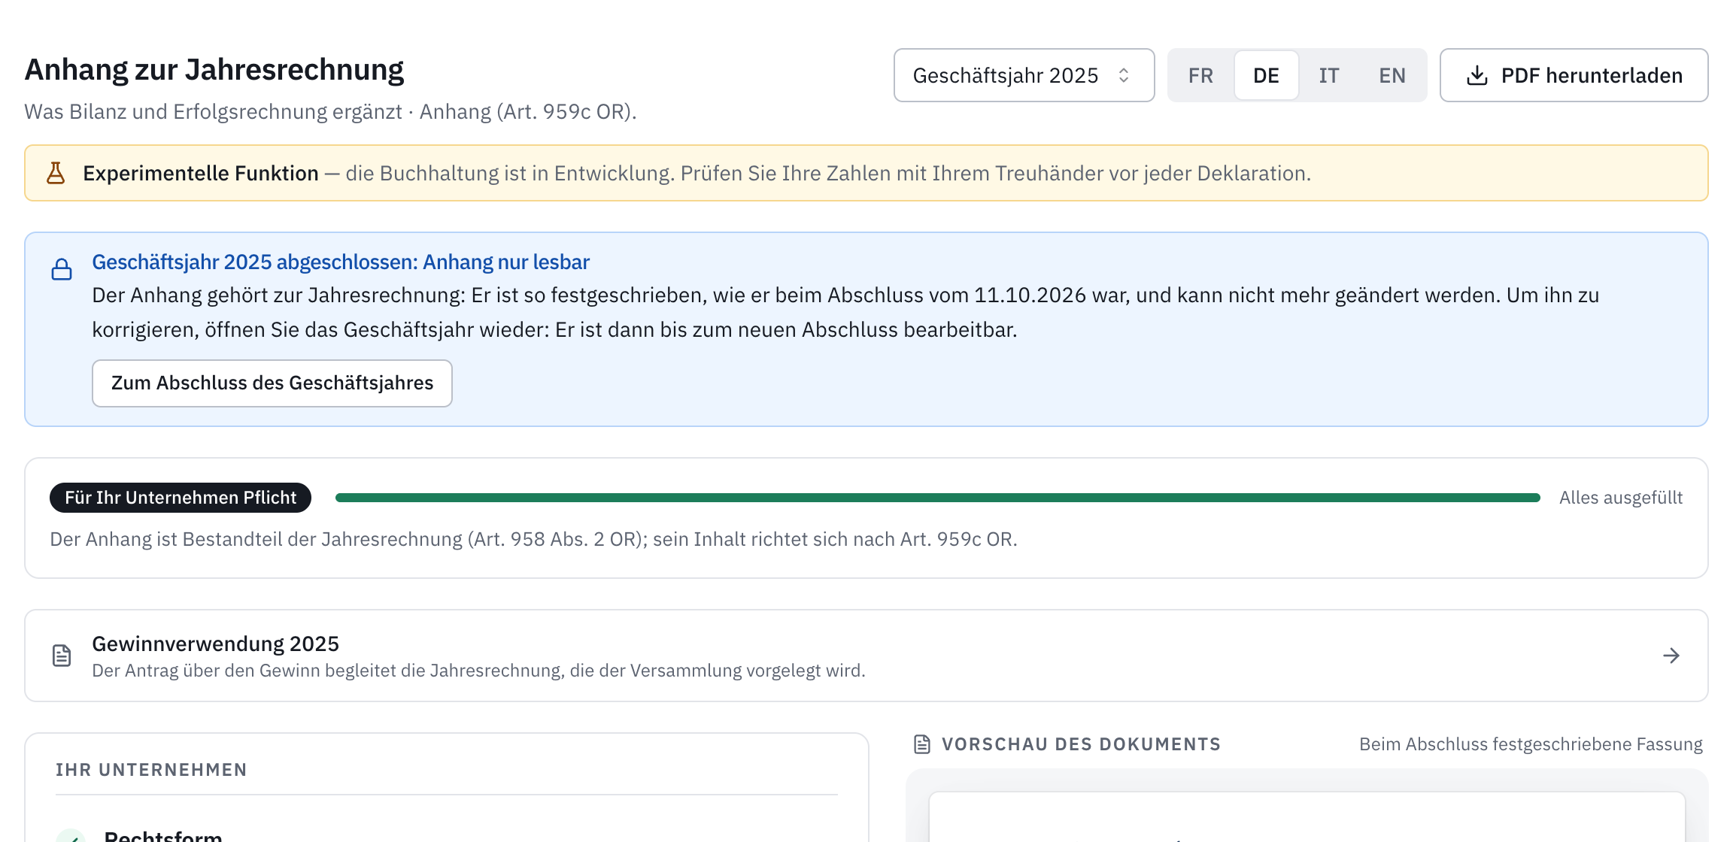Click the Alles ausgefüllt status text
Viewport: 1733px width, 842px height.
click(x=1621, y=498)
